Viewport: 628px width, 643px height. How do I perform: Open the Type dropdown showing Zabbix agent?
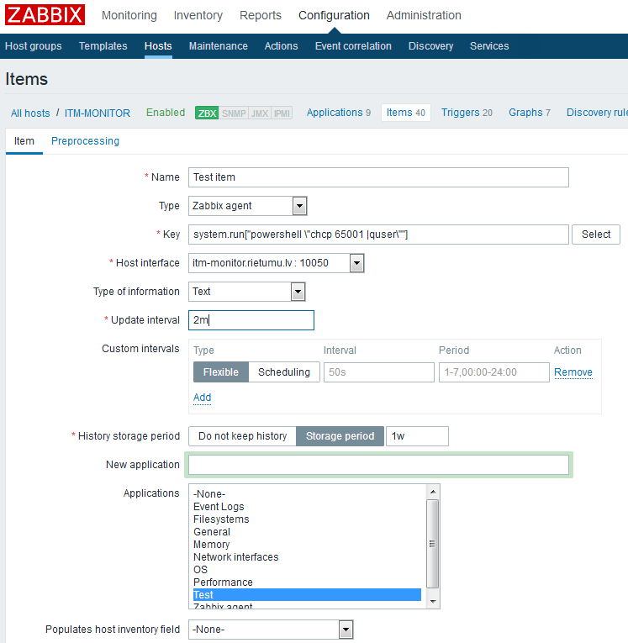click(x=248, y=206)
